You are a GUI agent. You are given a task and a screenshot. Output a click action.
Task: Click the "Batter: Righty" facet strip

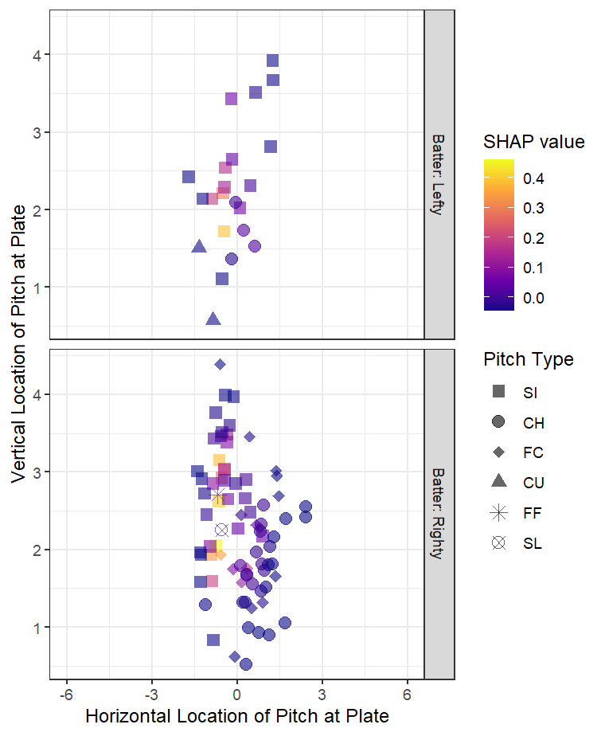click(x=439, y=513)
